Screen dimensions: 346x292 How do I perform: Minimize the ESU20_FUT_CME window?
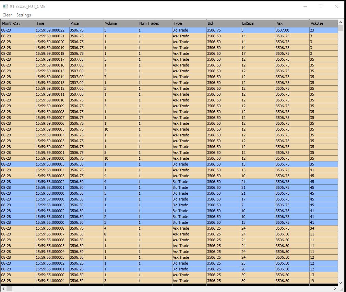click(305, 6)
